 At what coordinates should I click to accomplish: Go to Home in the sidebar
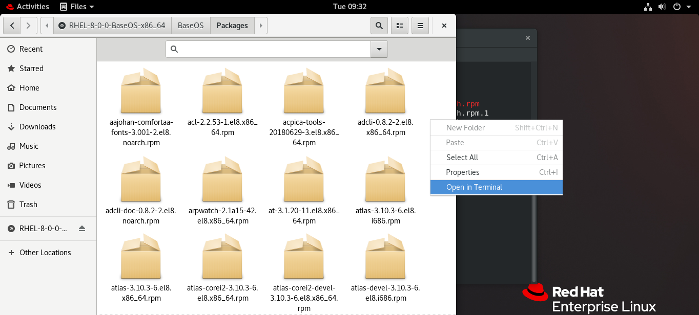48,88
